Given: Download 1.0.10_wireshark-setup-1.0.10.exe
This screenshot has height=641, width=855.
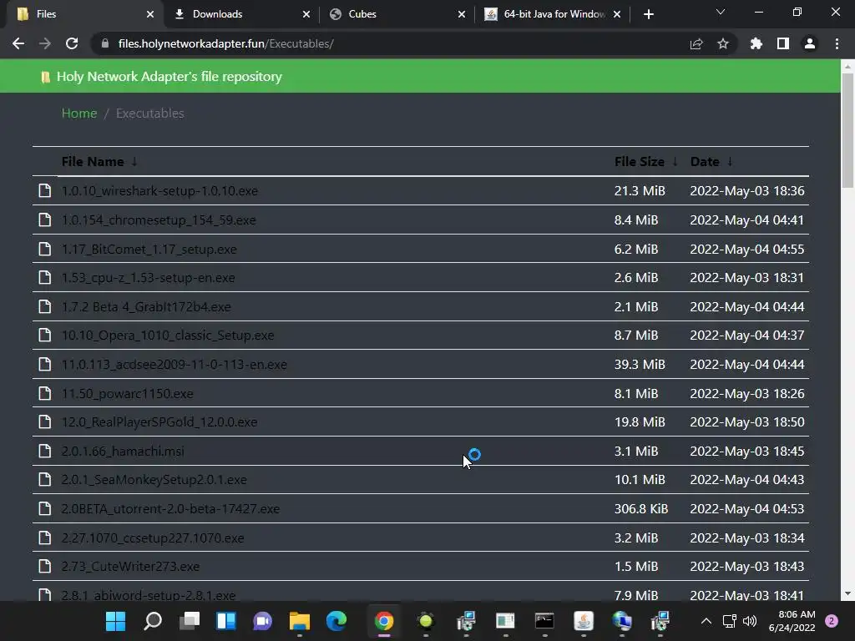Looking at the screenshot, I should pos(159,191).
